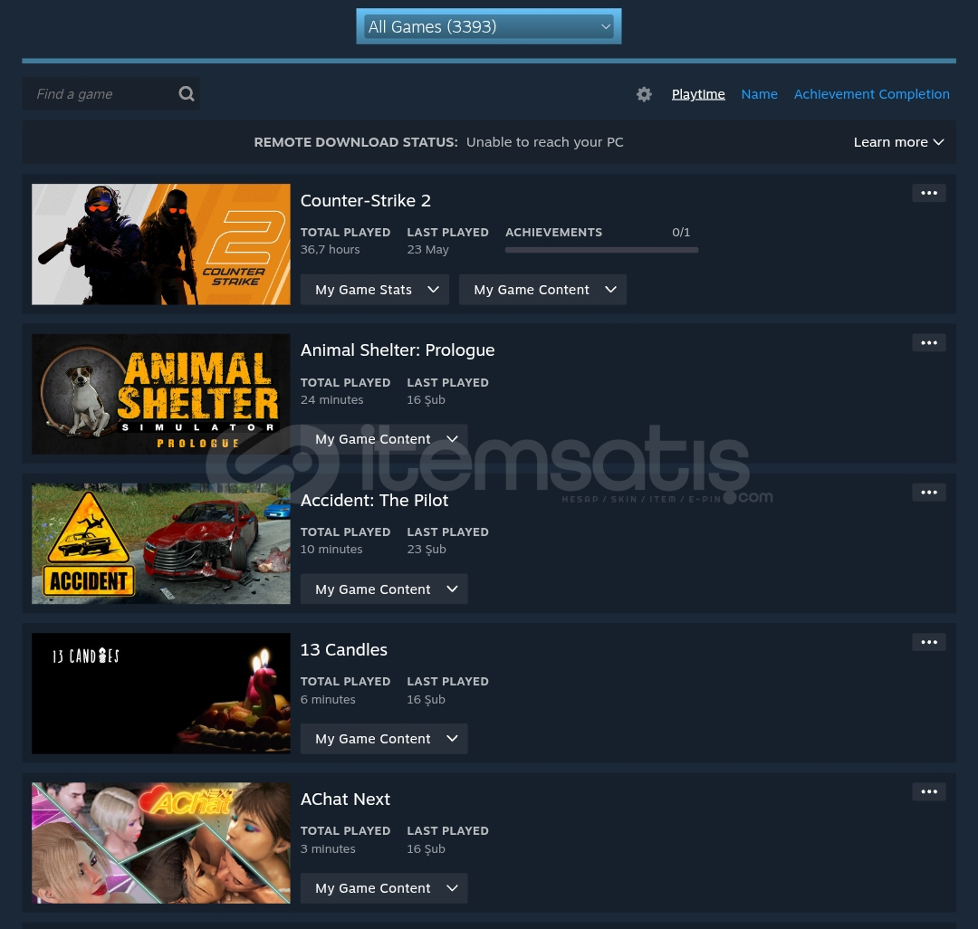Open the Accident: The Pilot title link
This screenshot has height=929, width=978.
coord(374,500)
